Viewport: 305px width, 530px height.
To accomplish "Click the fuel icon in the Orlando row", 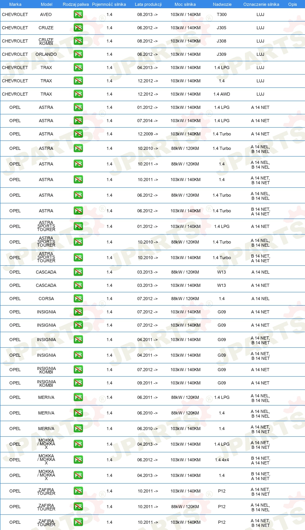I will click(78, 54).
